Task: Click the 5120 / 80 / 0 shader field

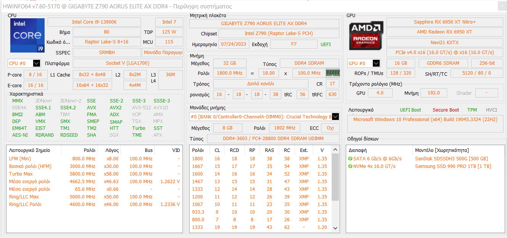Action: point(477,73)
